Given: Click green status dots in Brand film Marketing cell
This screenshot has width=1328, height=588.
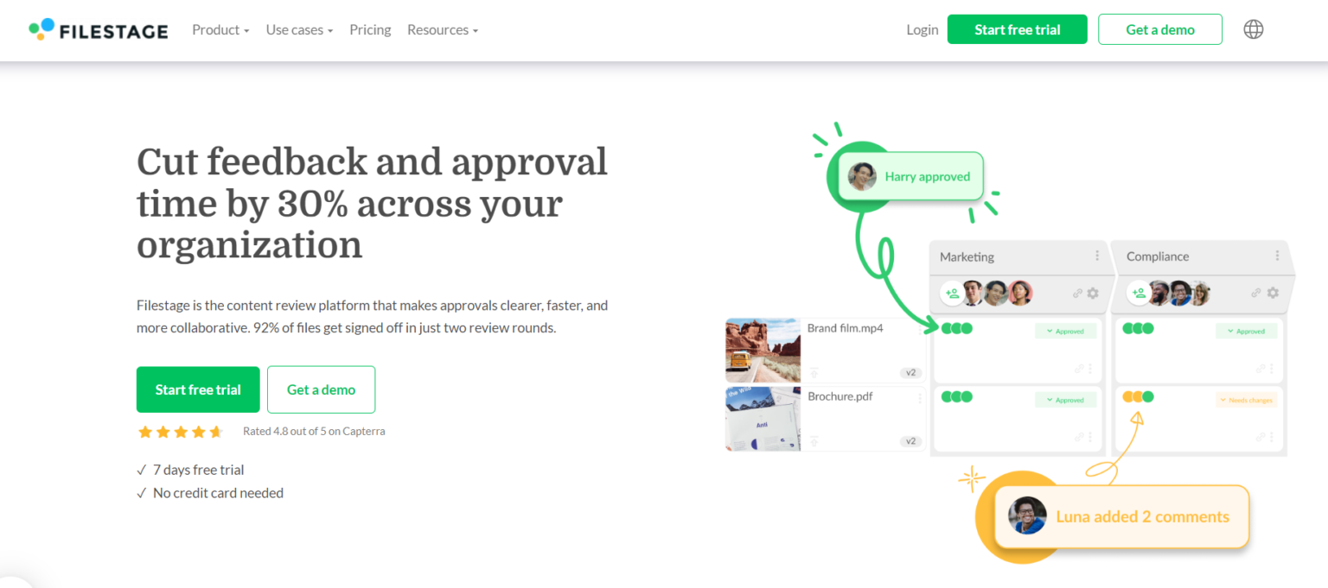Looking at the screenshot, I should (957, 328).
